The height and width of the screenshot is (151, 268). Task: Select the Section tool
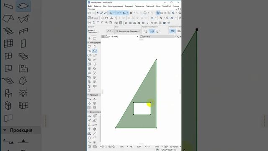coord(89,99)
